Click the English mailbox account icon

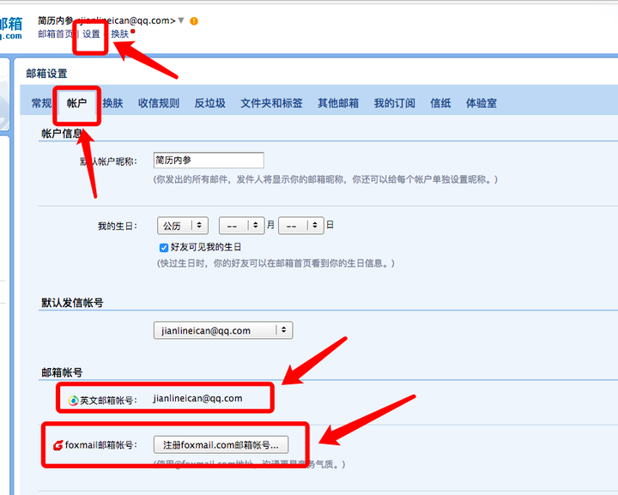click(x=74, y=400)
